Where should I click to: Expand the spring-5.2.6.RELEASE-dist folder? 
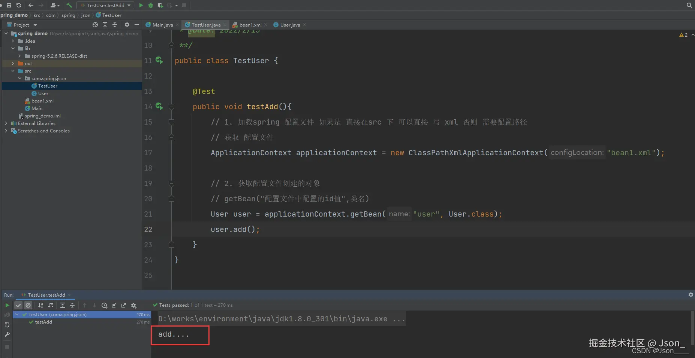[x=20, y=56]
